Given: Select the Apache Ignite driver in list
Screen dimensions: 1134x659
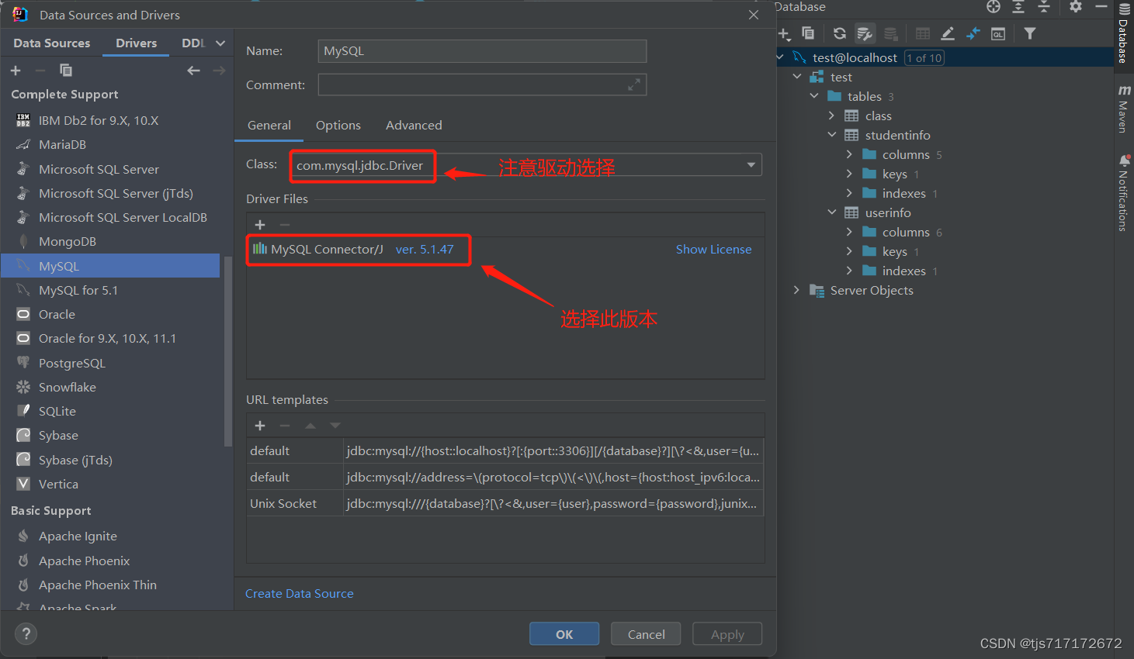Looking at the screenshot, I should coord(110,536).
